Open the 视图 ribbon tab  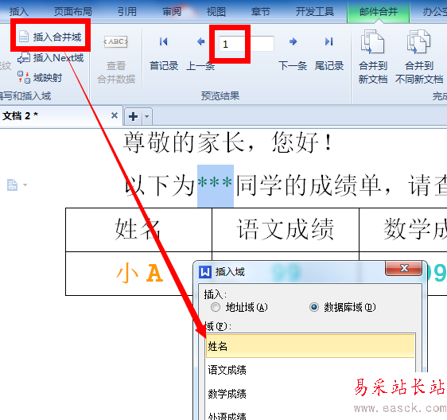216,12
